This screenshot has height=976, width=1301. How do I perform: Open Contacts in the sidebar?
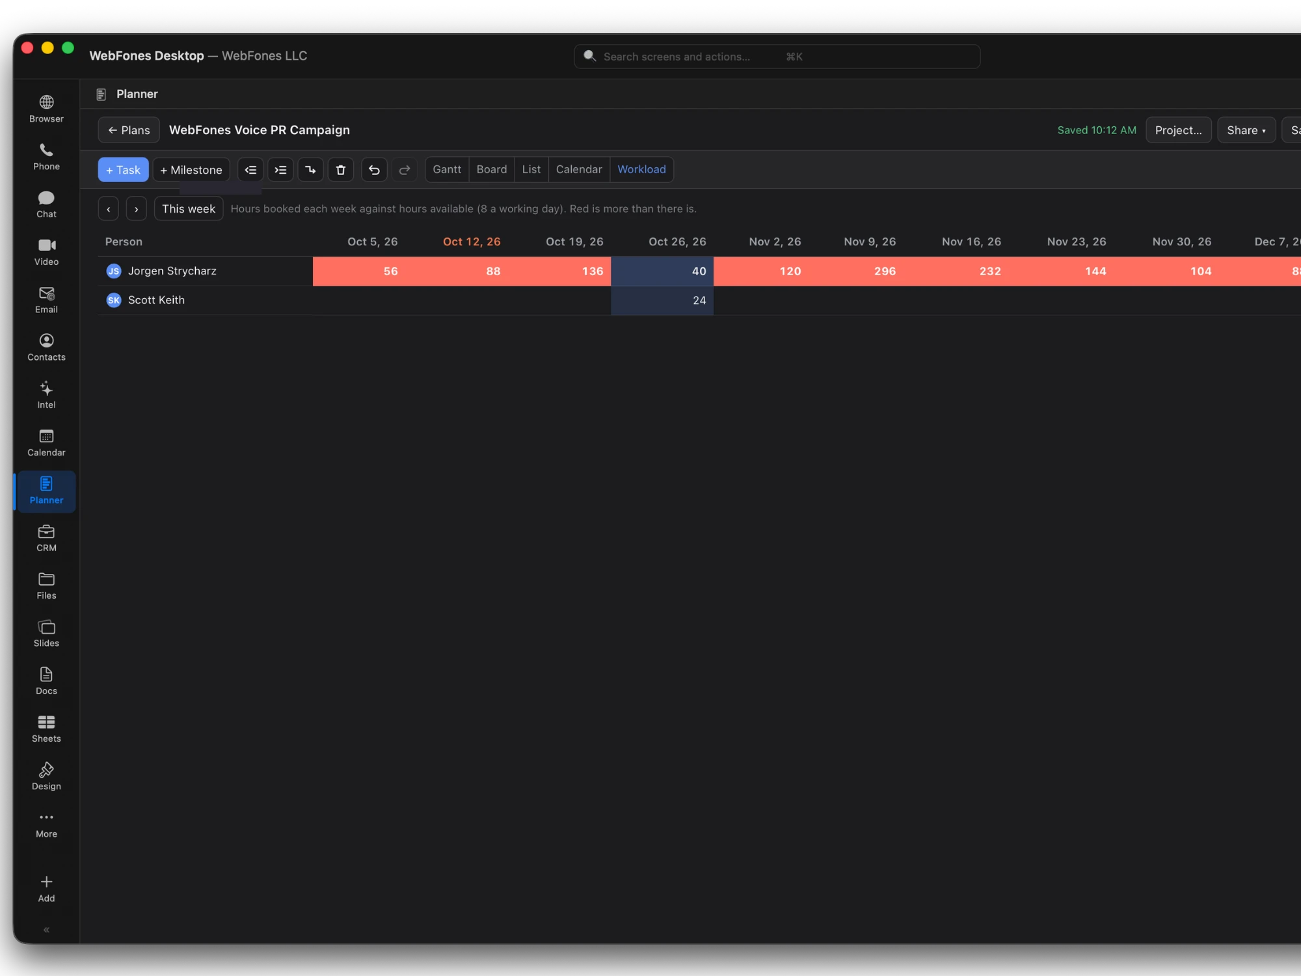click(x=46, y=347)
